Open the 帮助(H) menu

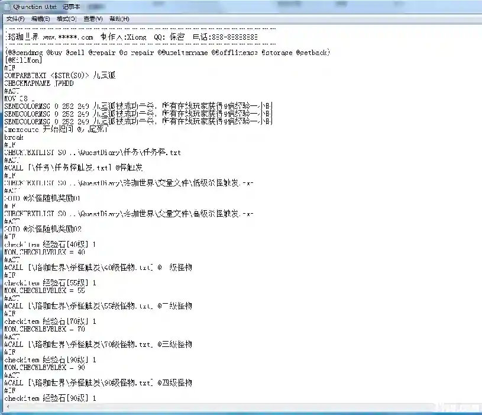click(x=119, y=19)
